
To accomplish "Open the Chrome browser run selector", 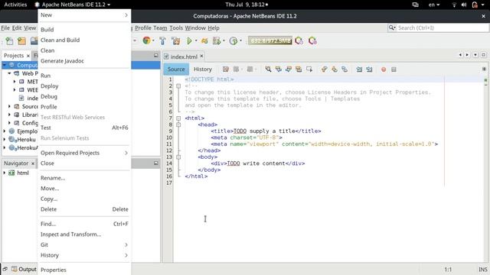I will coord(146,40).
